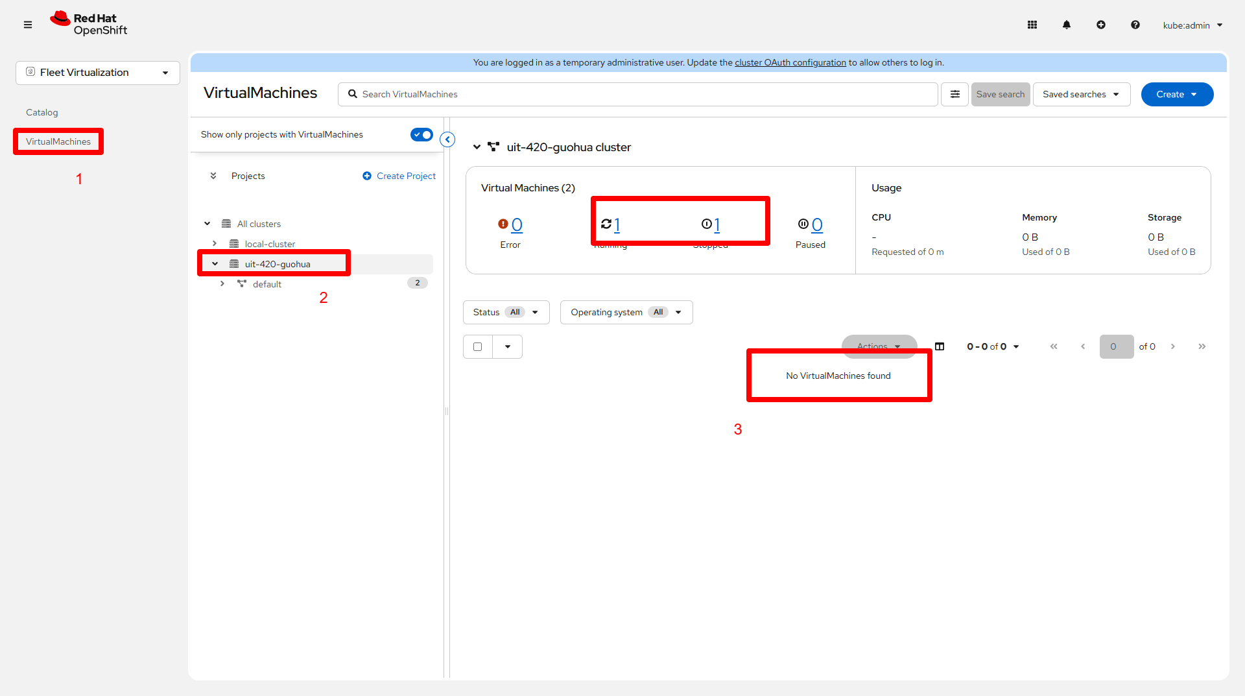Open the Status filter dropdown
Screen dimensions: 1245x696
(506, 312)
